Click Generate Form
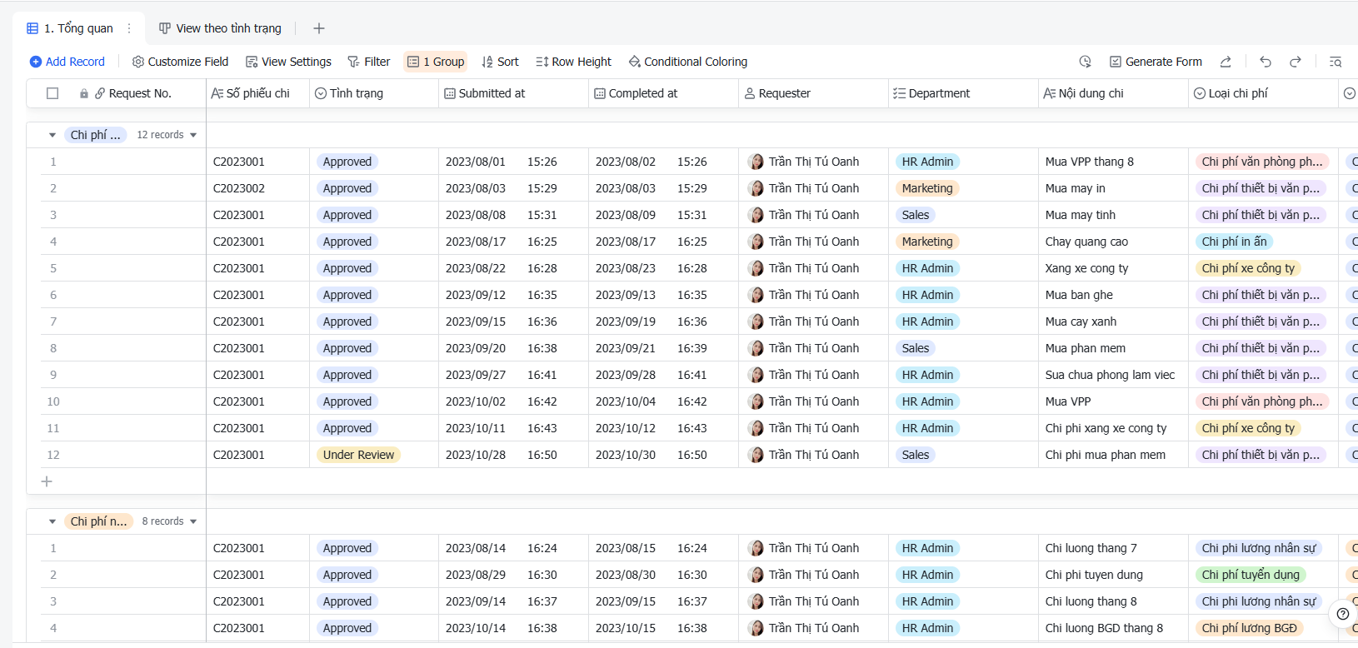 click(x=1156, y=62)
